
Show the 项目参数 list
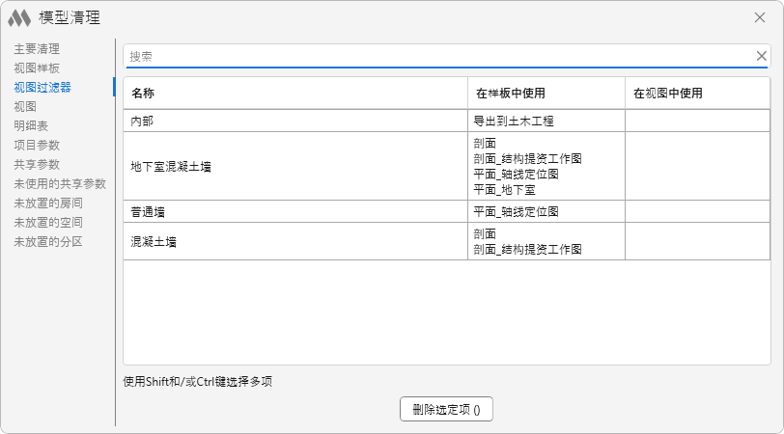[x=37, y=145]
